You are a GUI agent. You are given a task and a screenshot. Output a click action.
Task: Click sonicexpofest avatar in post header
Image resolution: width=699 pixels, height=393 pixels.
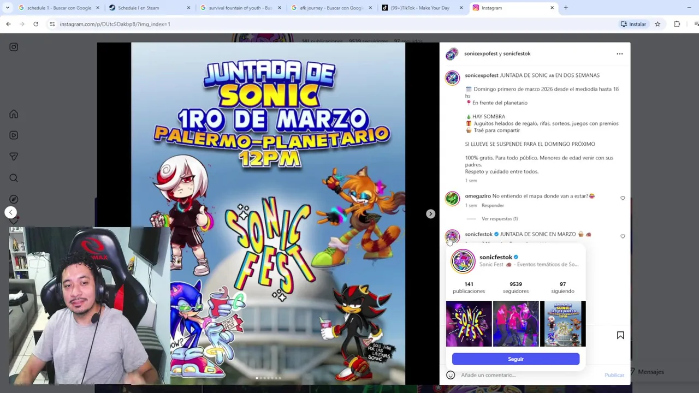tap(452, 53)
